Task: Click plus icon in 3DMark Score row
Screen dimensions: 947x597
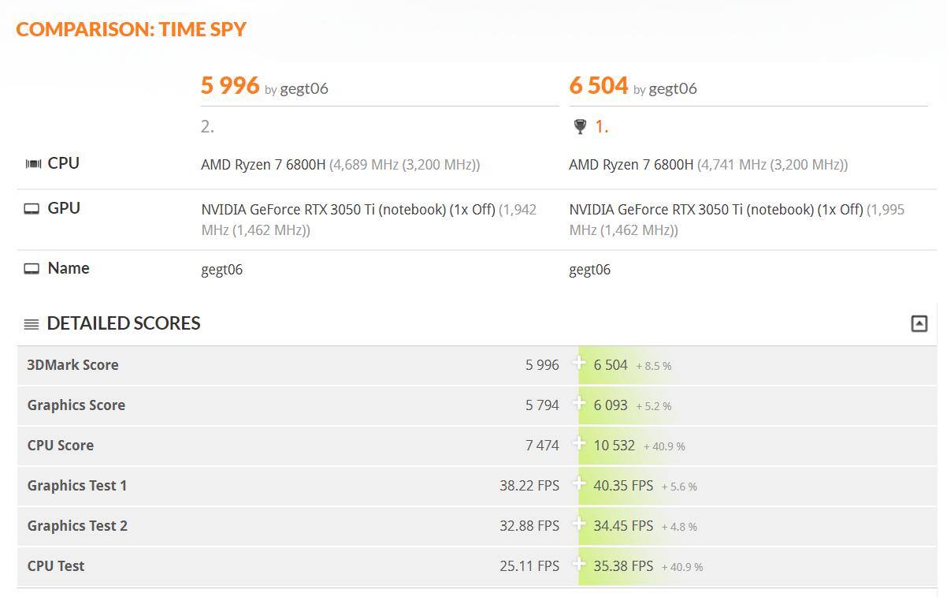Action: 579,364
